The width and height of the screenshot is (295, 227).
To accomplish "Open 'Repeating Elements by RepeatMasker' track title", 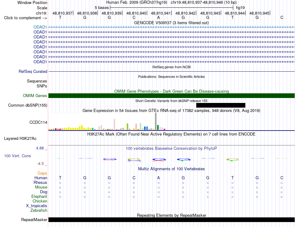I will point(171,215).
